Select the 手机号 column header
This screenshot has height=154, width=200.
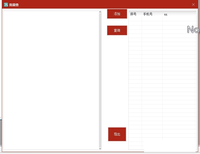(148, 14)
